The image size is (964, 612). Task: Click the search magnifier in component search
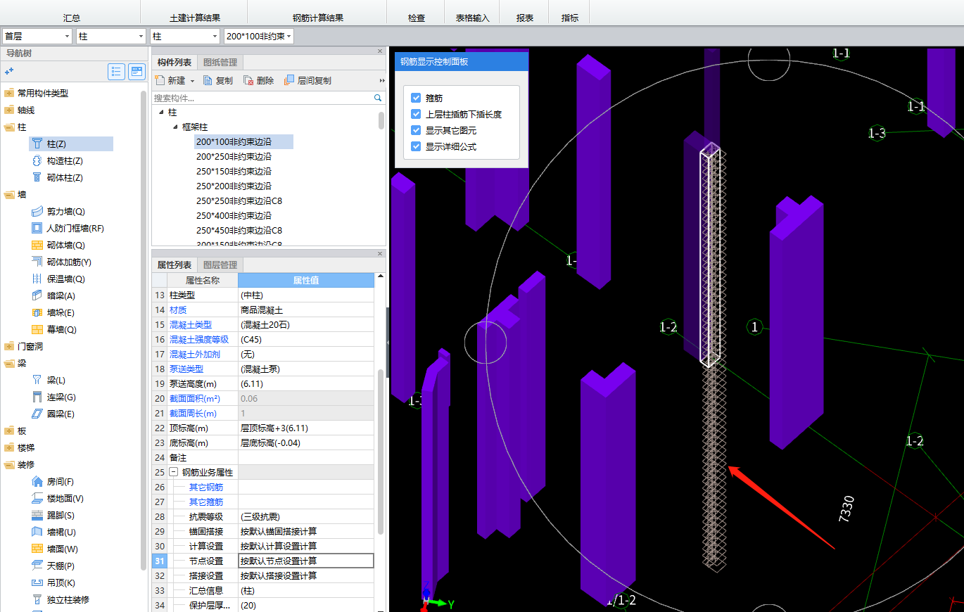point(378,98)
